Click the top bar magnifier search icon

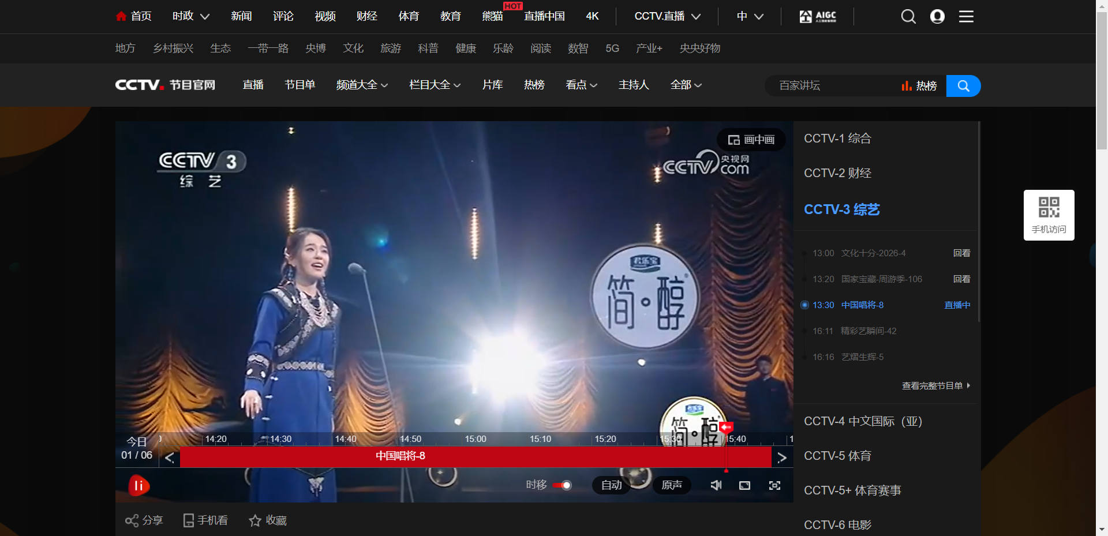908,17
